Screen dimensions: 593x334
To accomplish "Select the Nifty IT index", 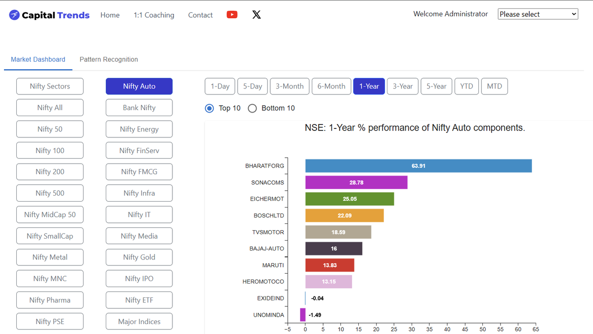I will (139, 214).
